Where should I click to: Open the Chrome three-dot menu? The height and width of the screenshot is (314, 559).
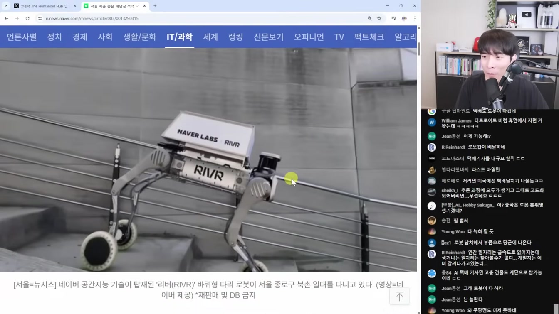415,18
